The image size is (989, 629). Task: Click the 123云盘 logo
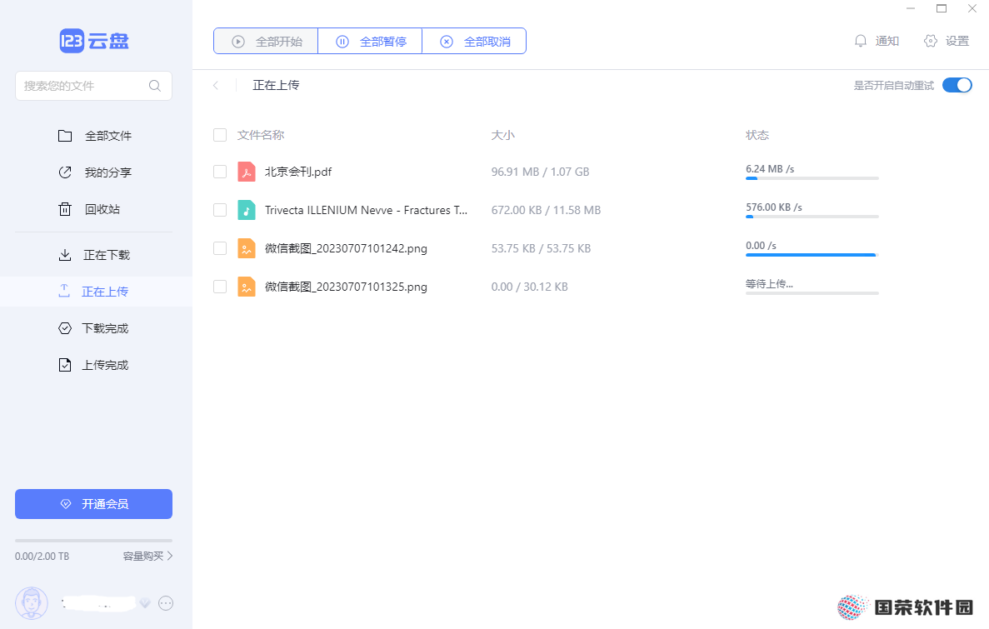pos(94,41)
